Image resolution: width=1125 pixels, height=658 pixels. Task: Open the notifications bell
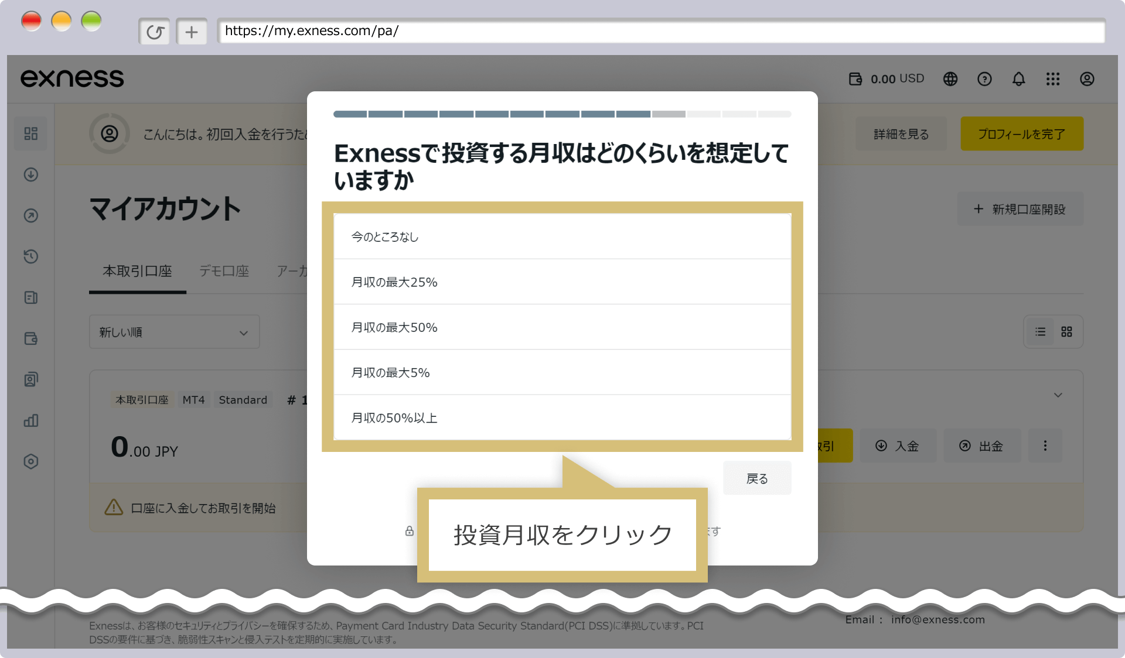(1019, 79)
